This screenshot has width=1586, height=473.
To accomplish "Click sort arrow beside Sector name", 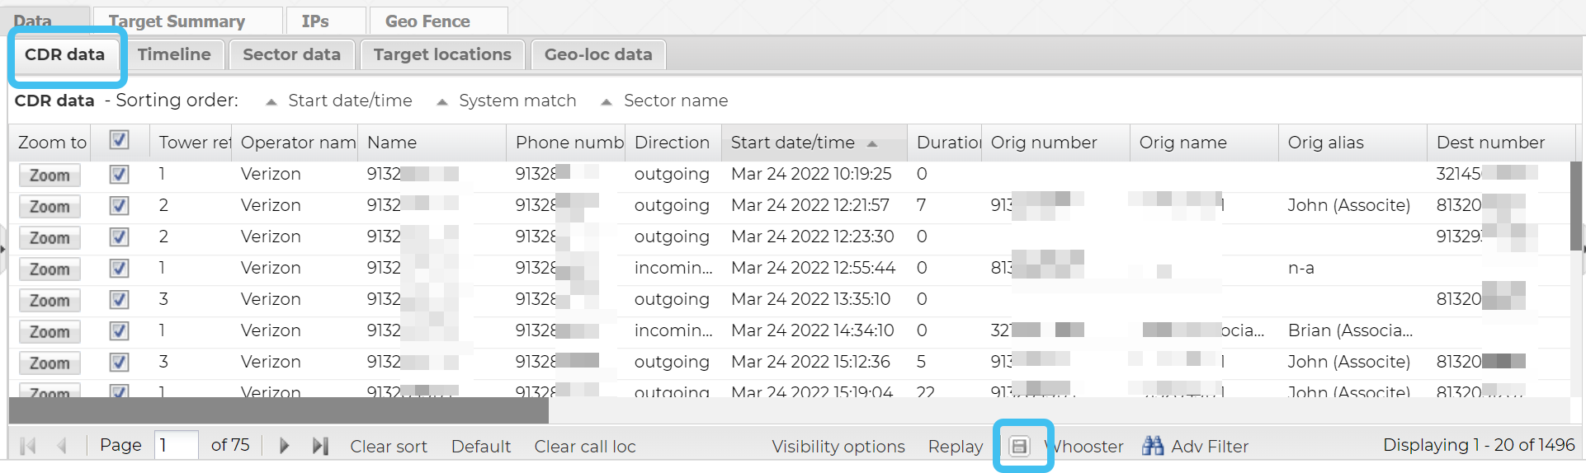I will tap(607, 102).
